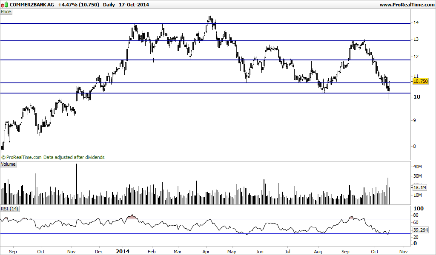The height and width of the screenshot is (255, 436).
Task: Click the +4.47% (10.750) change value
Action: point(79,5)
